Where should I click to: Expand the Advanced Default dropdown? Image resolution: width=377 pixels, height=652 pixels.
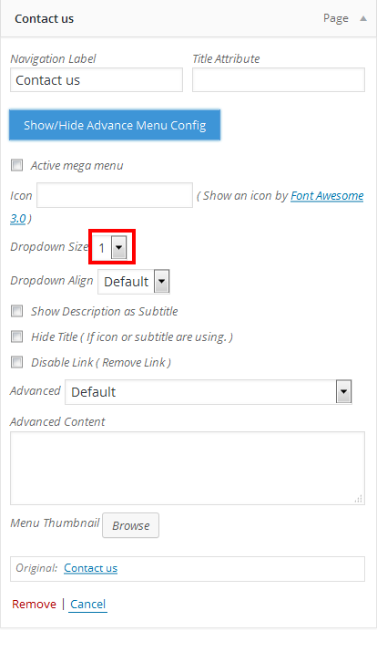point(209,392)
